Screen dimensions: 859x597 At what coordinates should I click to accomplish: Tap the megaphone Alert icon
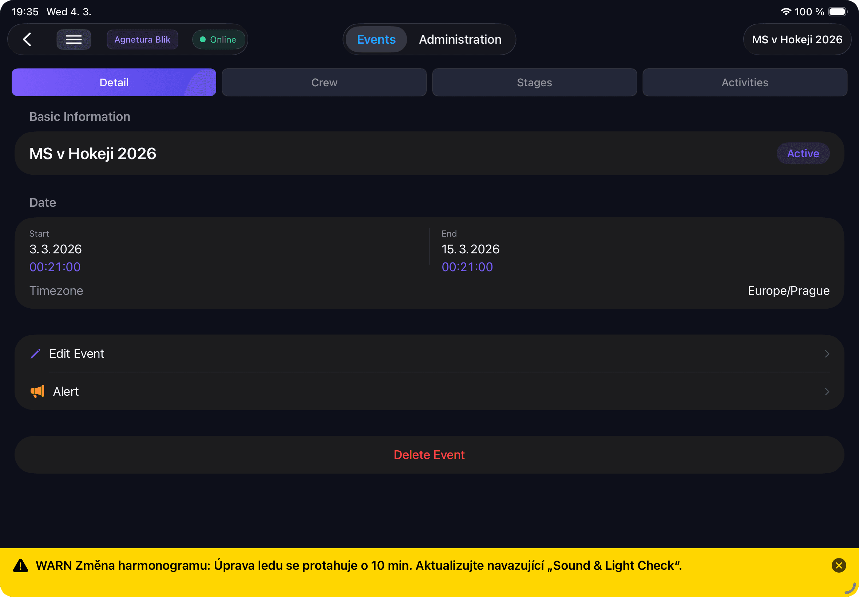37,391
